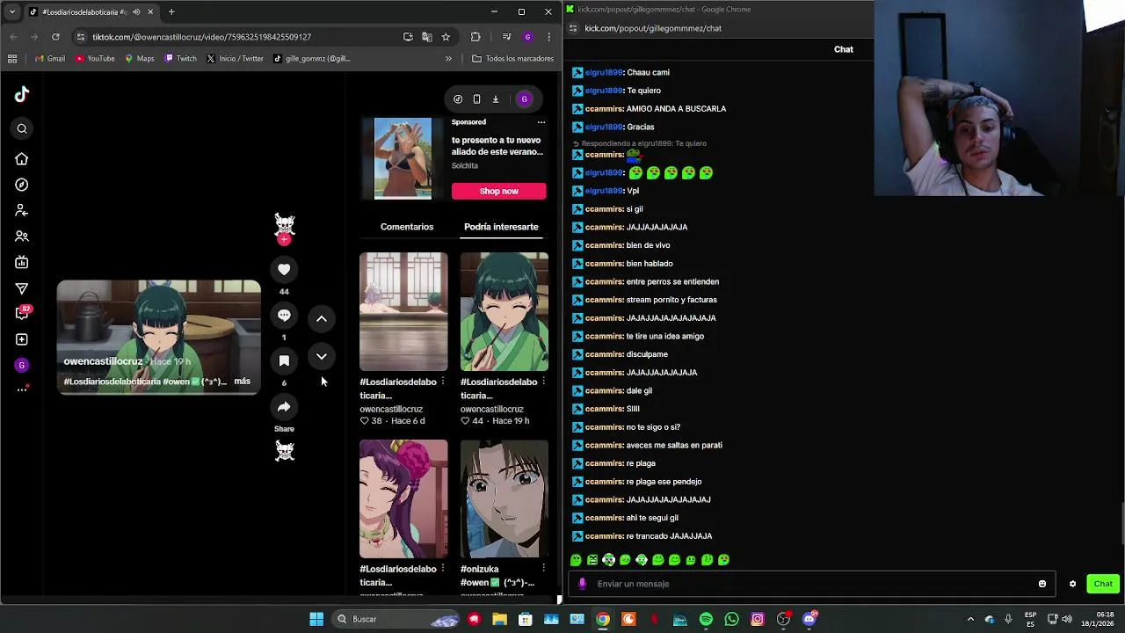Screen dimensions: 1125x633
Task: Click the chat identity icon beside message box
Action: point(582,584)
